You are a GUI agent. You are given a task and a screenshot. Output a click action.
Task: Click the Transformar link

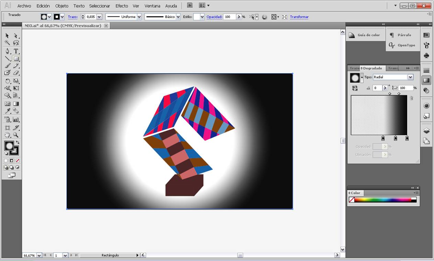tap(299, 17)
